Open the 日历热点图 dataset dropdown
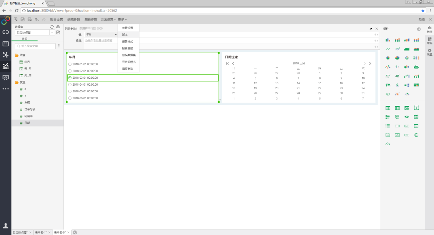The width and height of the screenshot is (434, 235). point(52,32)
